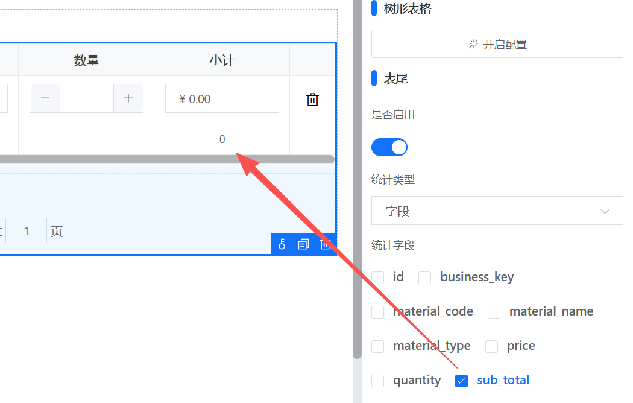Click the loading icon in 开启配置 button
The height and width of the screenshot is (403, 633).
pyautogui.click(x=473, y=44)
